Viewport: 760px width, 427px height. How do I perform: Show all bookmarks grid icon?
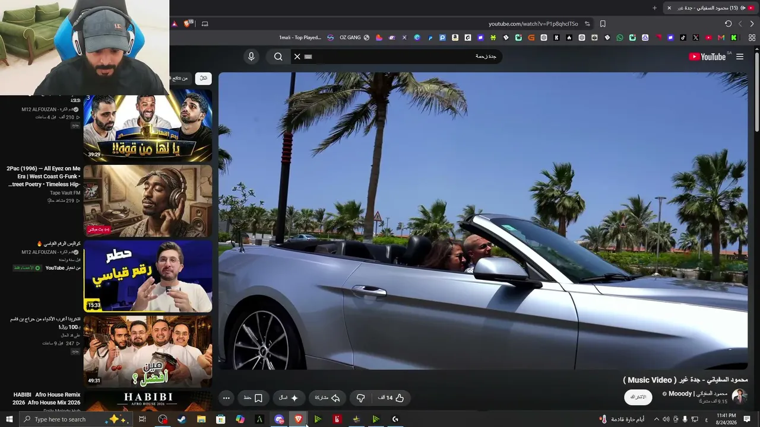click(752, 37)
